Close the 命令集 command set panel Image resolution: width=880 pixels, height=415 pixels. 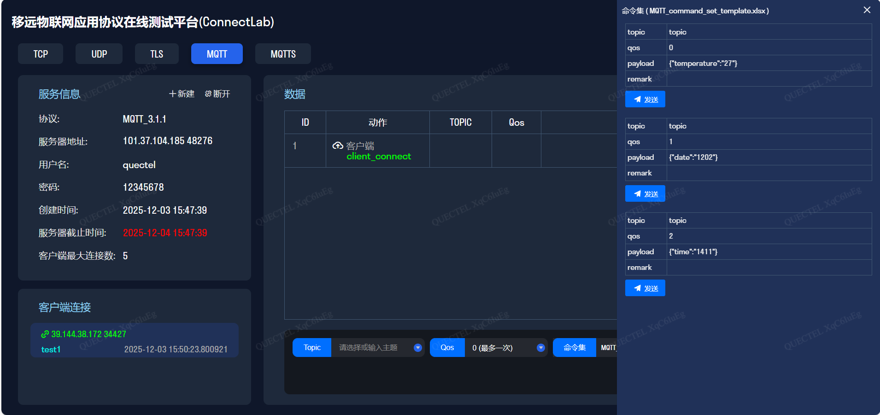867,10
